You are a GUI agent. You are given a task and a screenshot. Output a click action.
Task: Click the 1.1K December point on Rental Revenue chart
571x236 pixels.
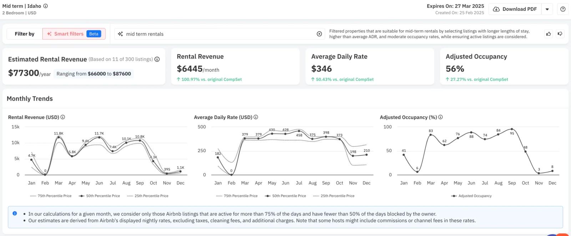click(181, 171)
